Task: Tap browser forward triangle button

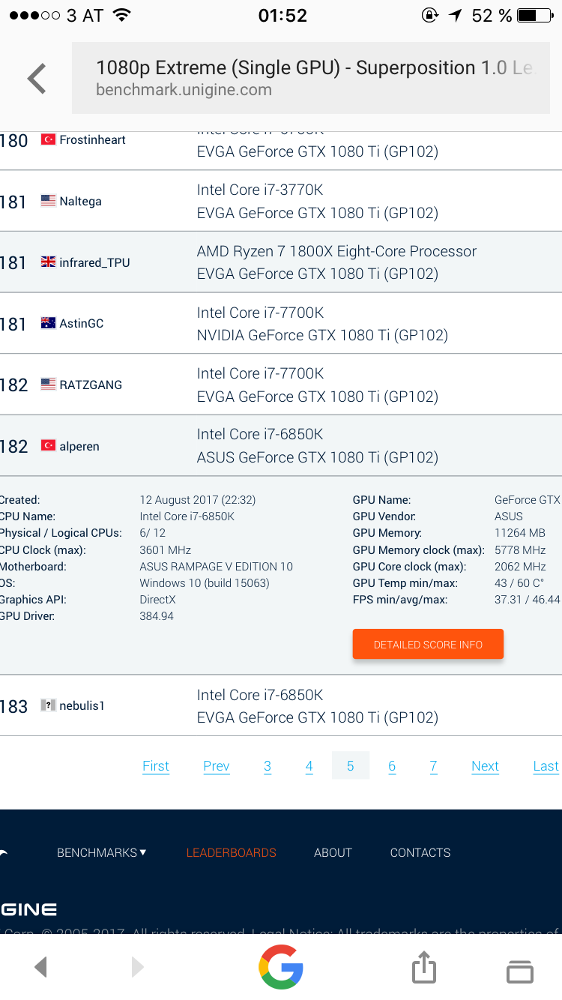Action: click(137, 967)
